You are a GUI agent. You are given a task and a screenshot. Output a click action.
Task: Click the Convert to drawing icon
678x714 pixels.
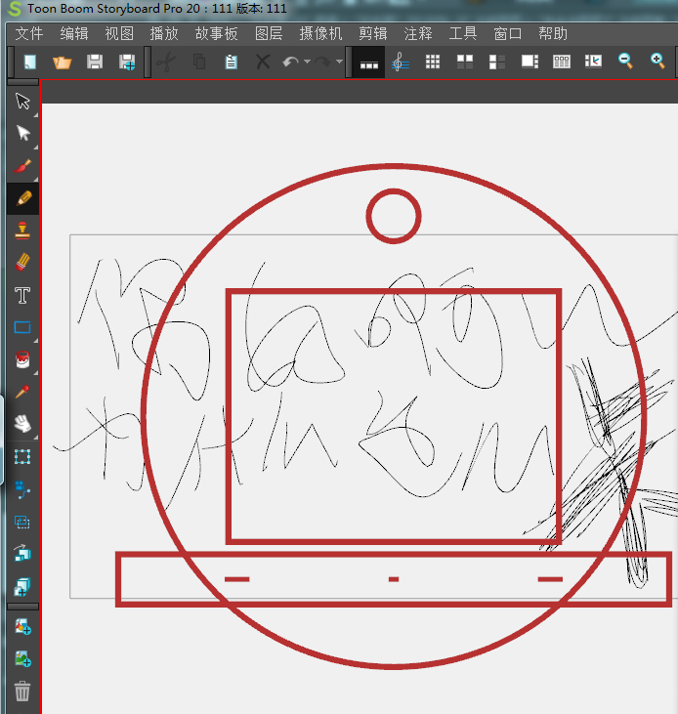(22, 554)
